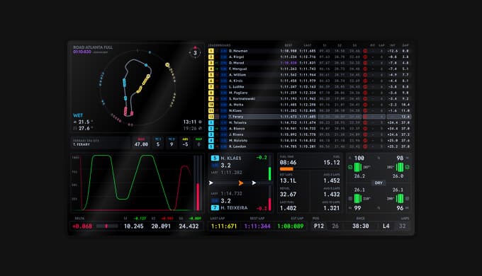Click the purple lap record time under the track name
The image size is (482, 276).
(x=82, y=52)
